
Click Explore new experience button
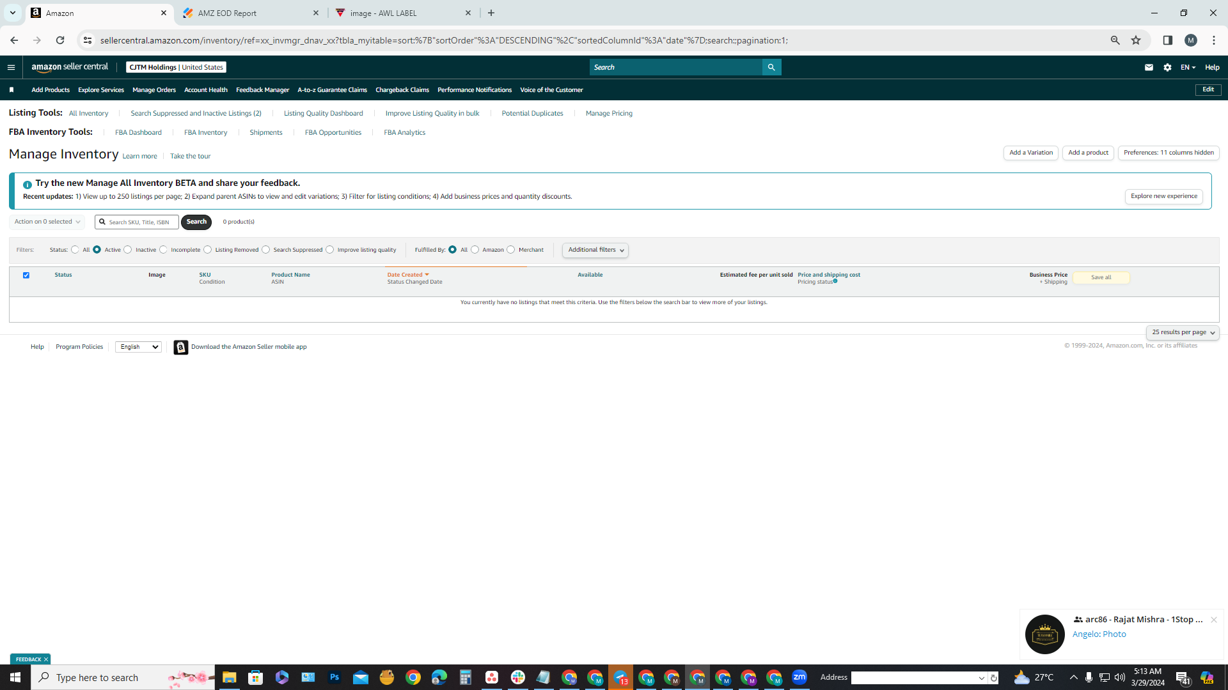click(1163, 196)
